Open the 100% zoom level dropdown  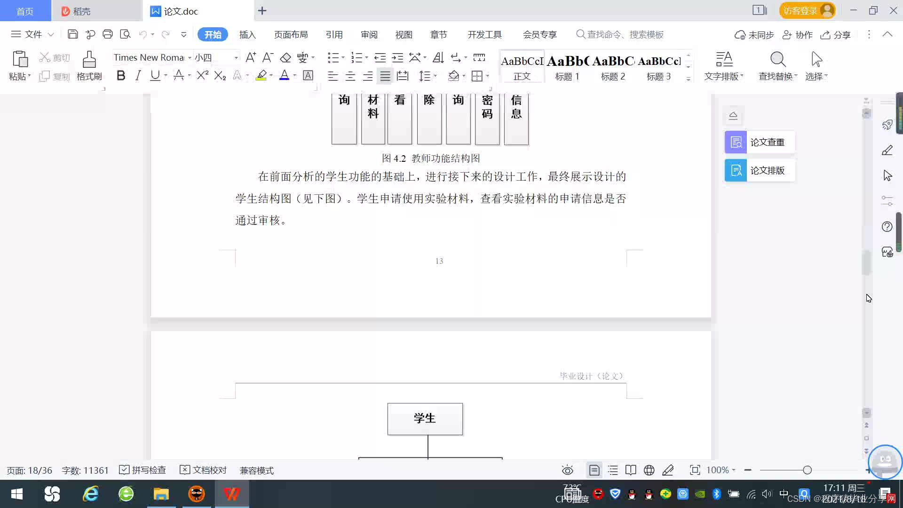[x=721, y=470]
